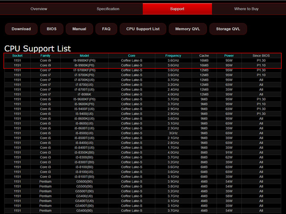Screen dimensions: 286x214
Task: Switch to the Specification tab
Action: click(x=108, y=9)
